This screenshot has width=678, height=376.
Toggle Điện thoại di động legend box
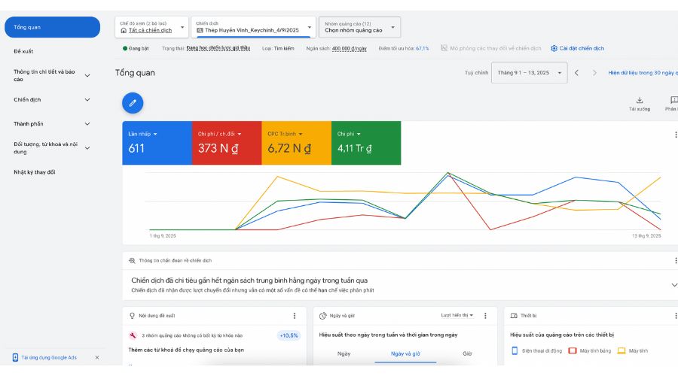click(x=515, y=351)
